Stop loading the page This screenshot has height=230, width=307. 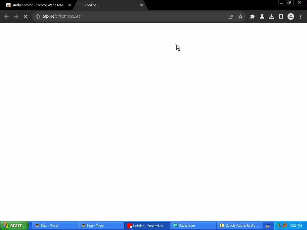pyautogui.click(x=26, y=16)
